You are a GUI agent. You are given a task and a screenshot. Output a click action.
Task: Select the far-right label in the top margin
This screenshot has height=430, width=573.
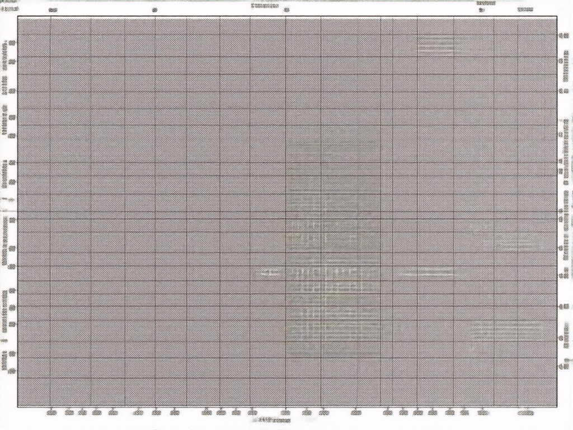coord(525,10)
